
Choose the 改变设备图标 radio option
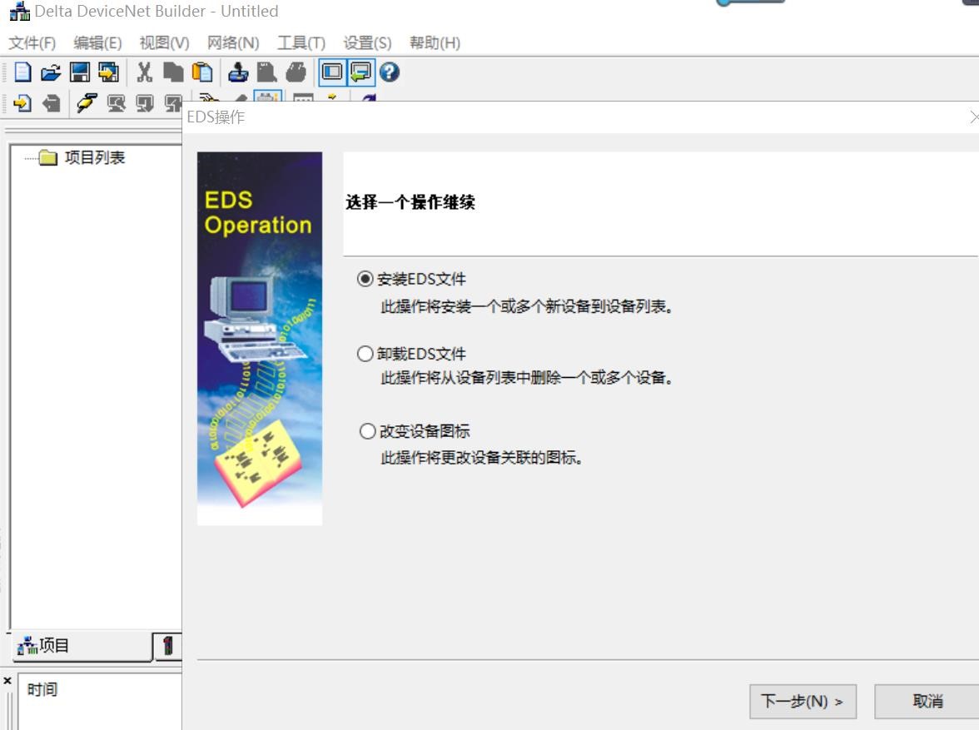pyautogui.click(x=367, y=431)
